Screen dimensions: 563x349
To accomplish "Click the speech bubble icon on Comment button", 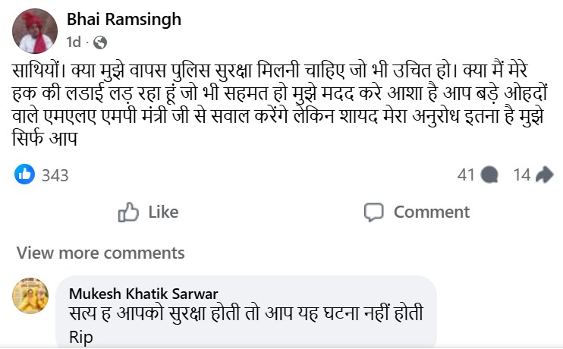I will (x=374, y=212).
